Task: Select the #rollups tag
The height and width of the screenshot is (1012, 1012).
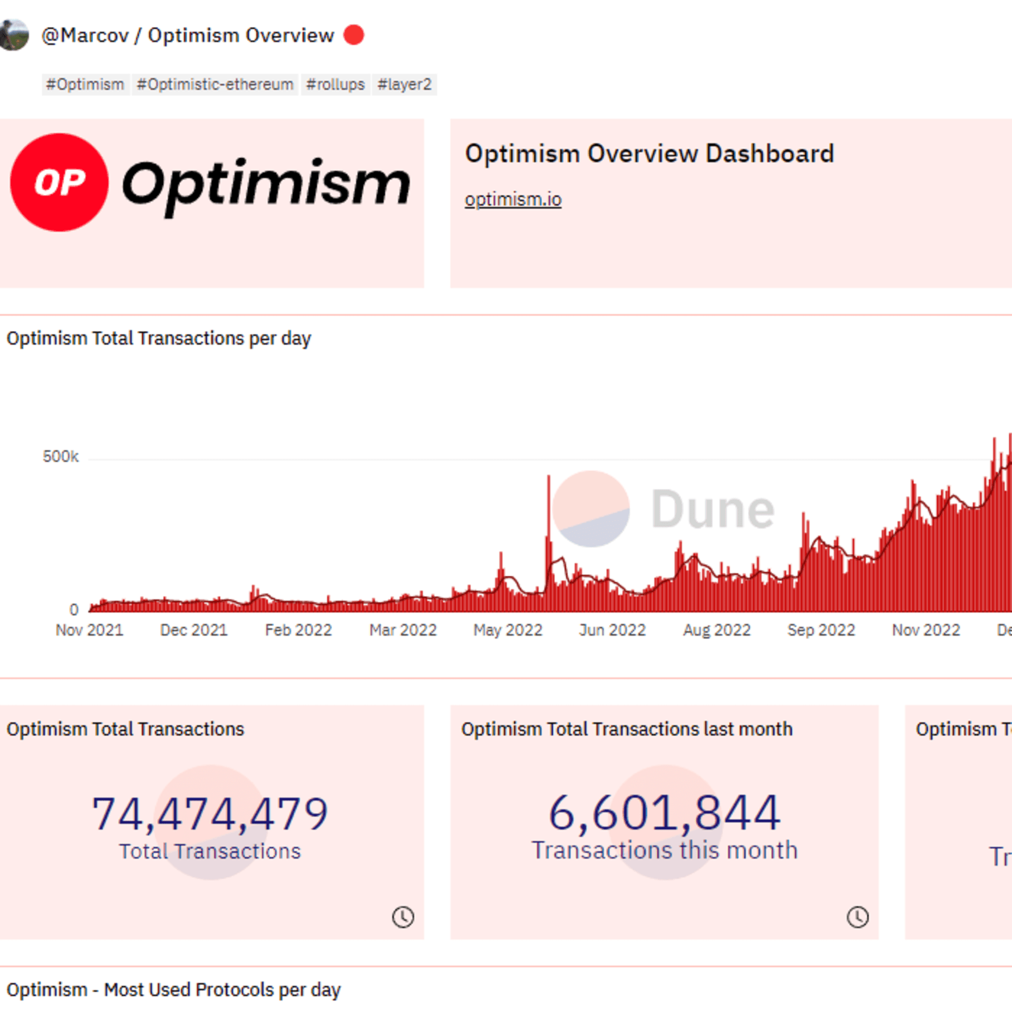Action: click(336, 85)
